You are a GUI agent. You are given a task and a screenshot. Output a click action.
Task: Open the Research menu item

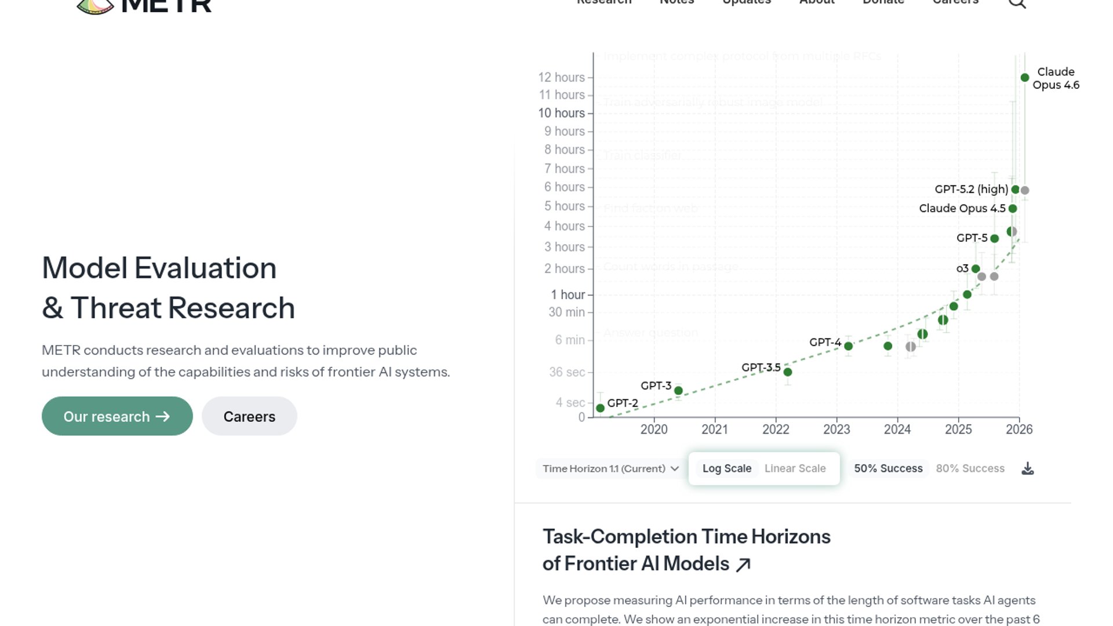[x=603, y=3]
